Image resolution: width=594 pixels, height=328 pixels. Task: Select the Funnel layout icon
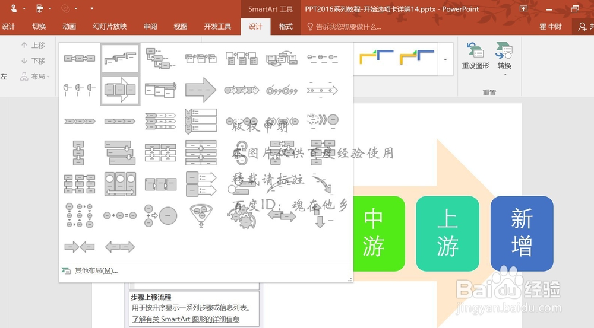pos(201,215)
